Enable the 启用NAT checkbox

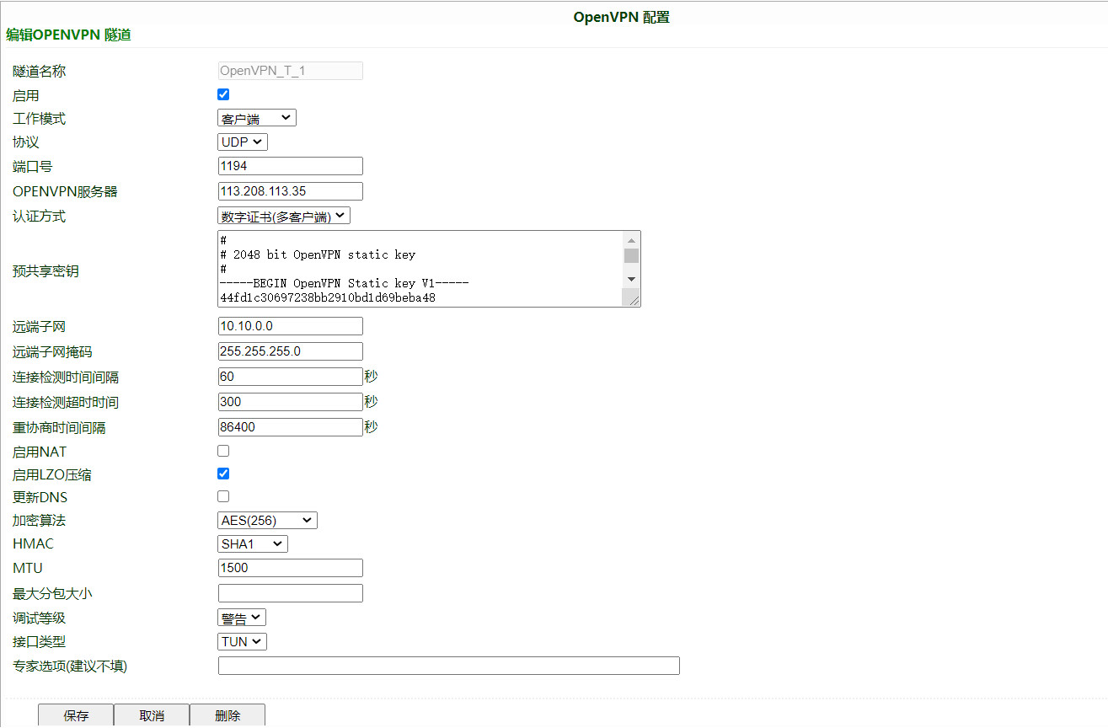pos(223,451)
